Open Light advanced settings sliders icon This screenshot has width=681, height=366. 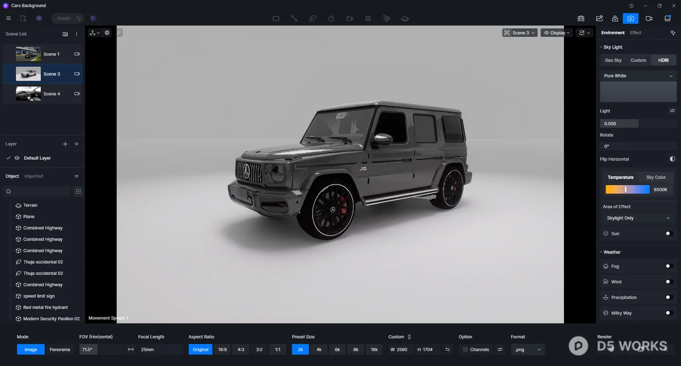[672, 111]
